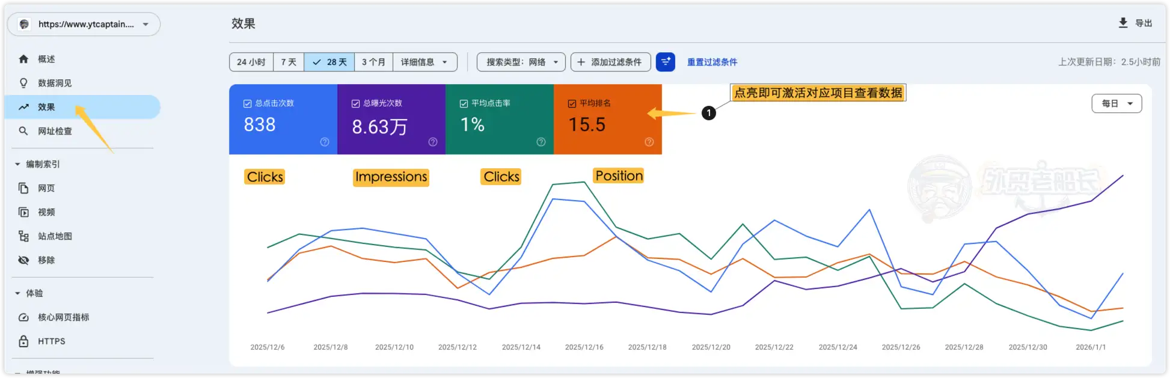Open 数据洞见 lightbulb icon in sidebar
Viewport: 1170px width, 378px height.
[23, 83]
